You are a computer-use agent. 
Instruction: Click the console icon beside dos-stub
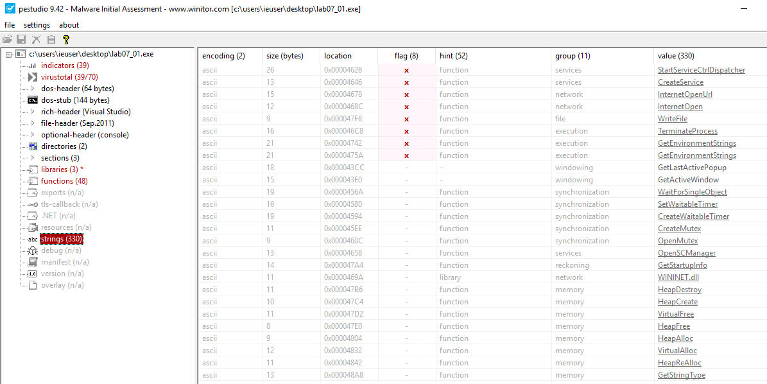(32, 100)
